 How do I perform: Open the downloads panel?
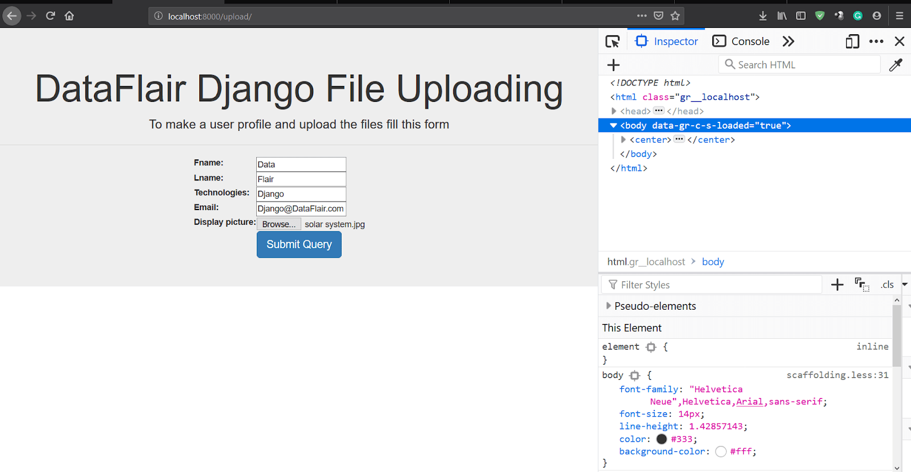click(x=763, y=16)
